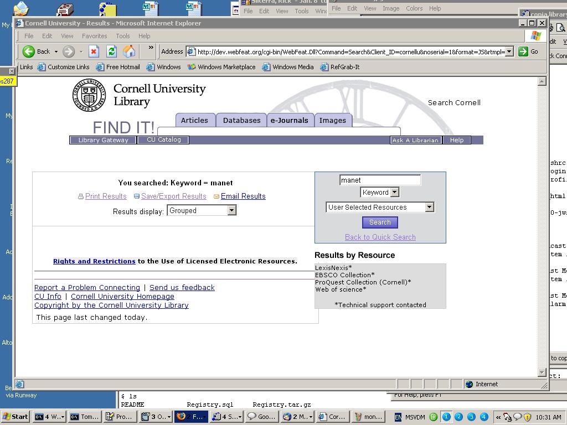567x425 pixels.
Task: Open the address bar URL dropdown
Action: point(509,51)
